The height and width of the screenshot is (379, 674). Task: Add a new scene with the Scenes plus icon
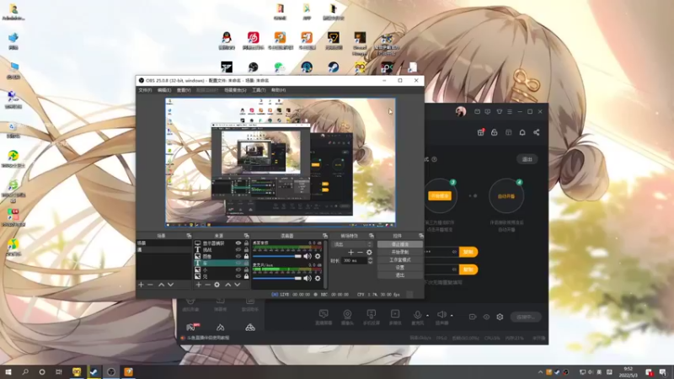point(141,285)
